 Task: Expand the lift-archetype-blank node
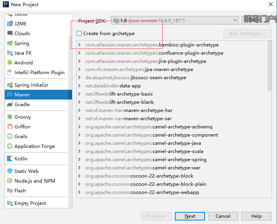tap(79, 102)
